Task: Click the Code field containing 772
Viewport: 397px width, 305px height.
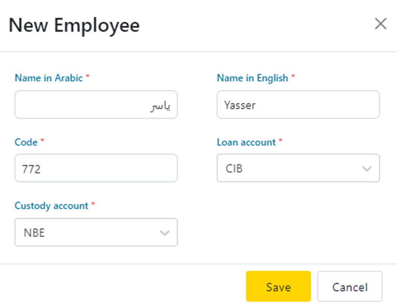Action: (96, 168)
